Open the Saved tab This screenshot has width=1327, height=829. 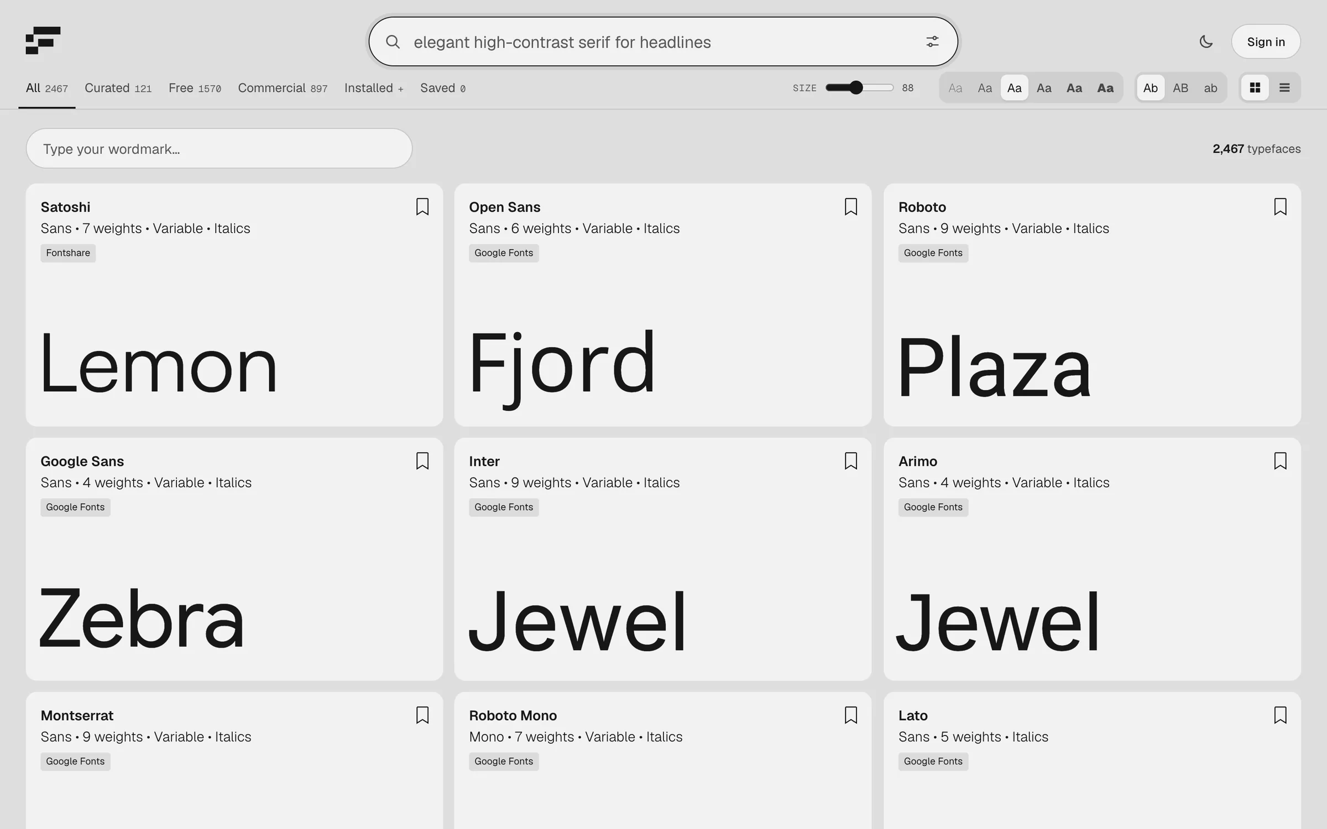[x=443, y=88]
